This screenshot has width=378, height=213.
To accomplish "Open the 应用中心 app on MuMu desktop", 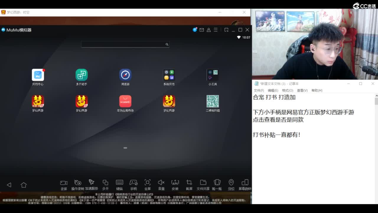I will pyautogui.click(x=38, y=75).
